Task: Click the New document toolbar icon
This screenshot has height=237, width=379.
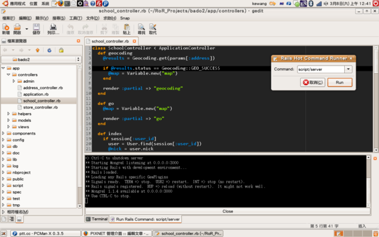Action: (6, 29)
